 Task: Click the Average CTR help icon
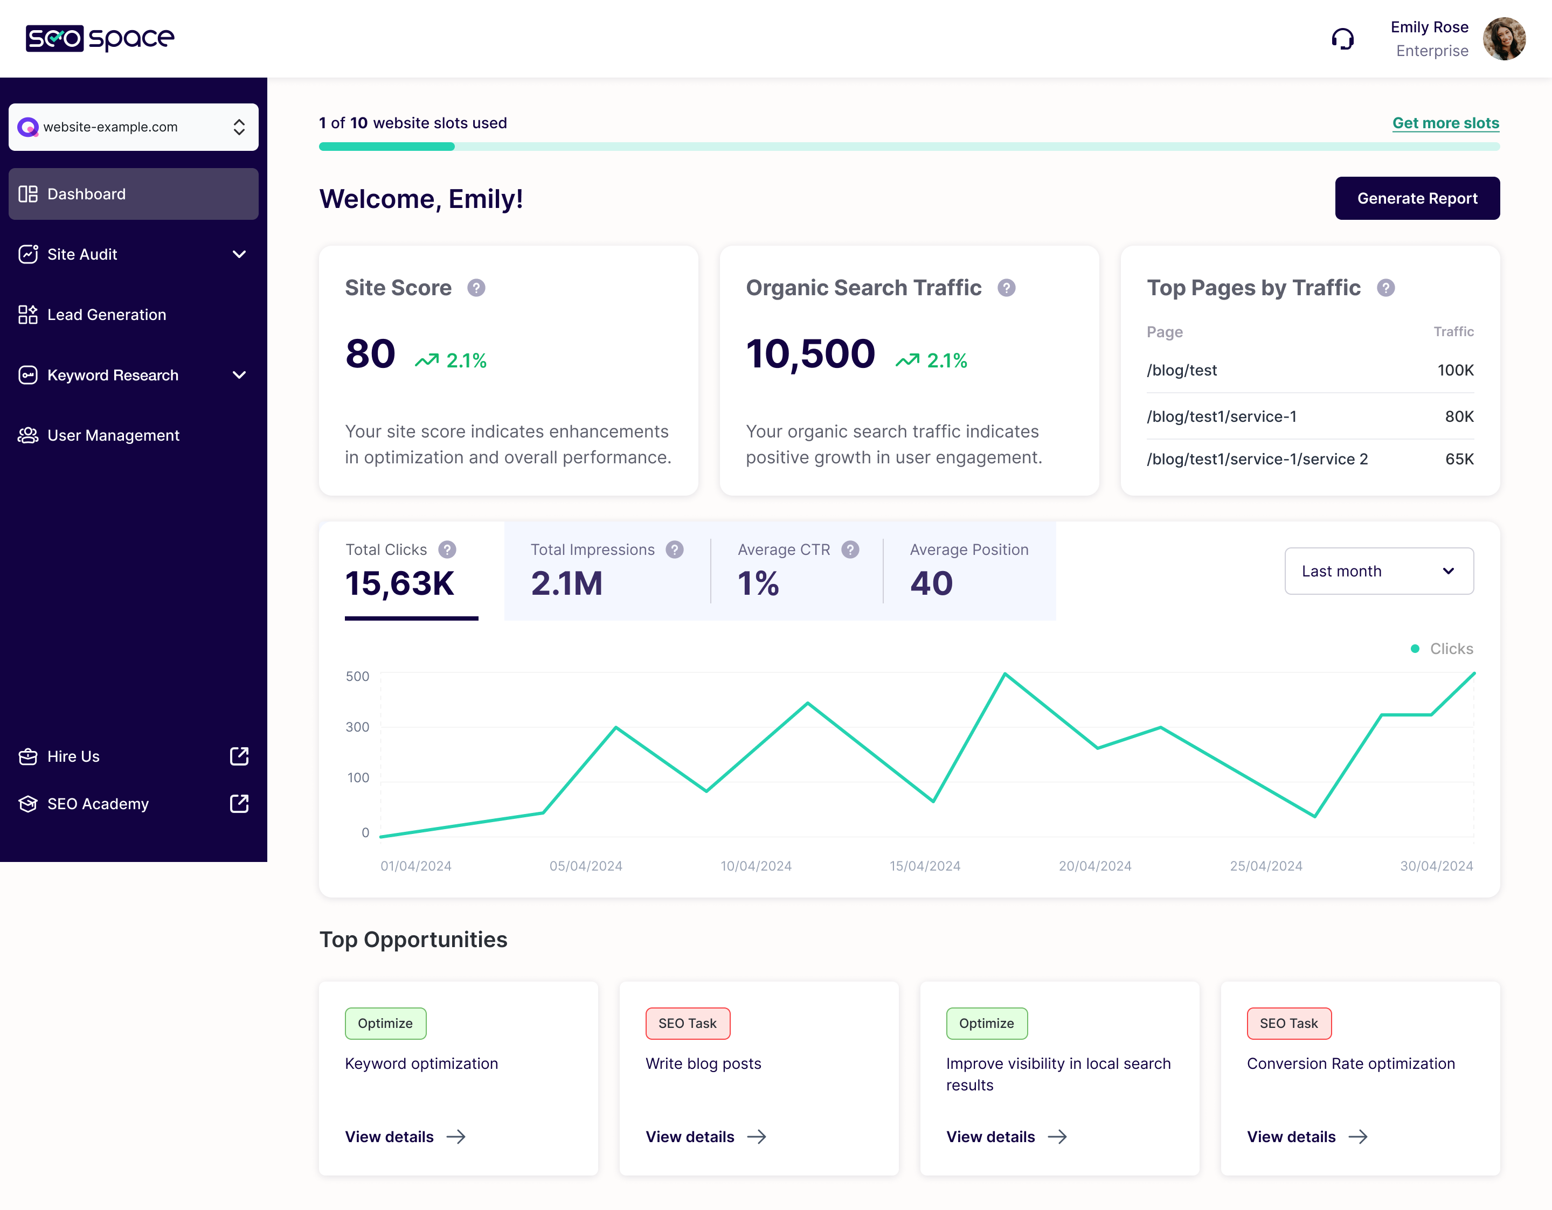pos(850,549)
